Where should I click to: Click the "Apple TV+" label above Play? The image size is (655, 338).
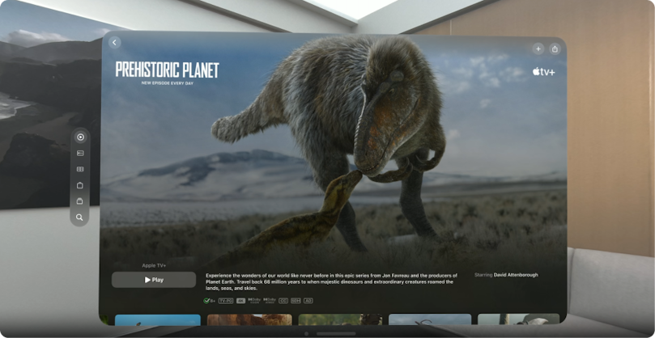pos(154,265)
